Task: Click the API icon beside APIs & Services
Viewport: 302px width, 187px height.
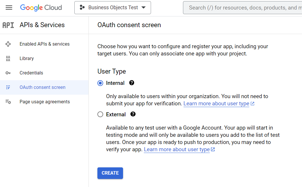Action: click(8, 25)
